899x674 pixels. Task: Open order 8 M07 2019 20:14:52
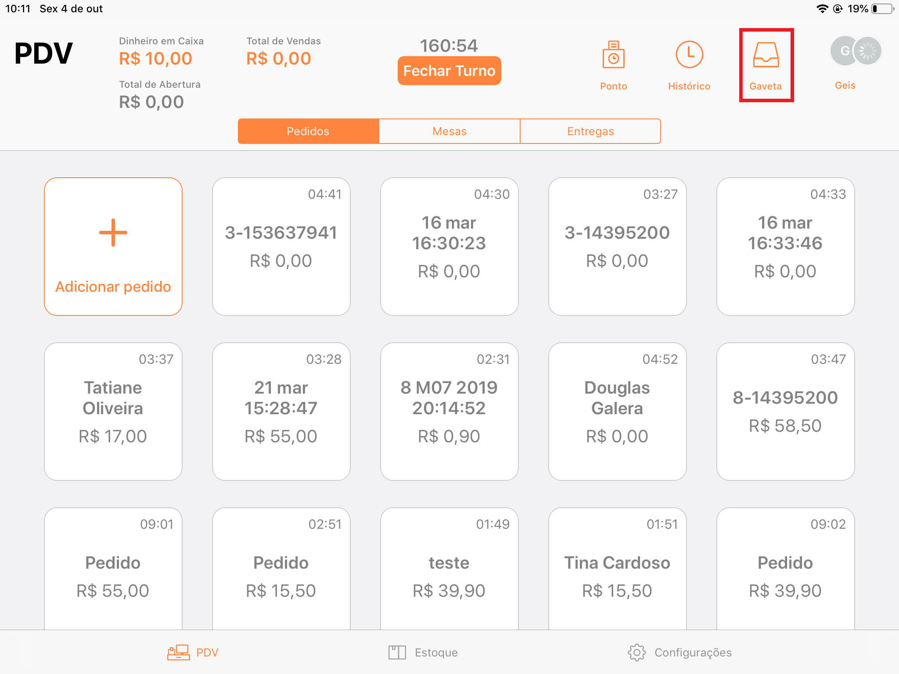pos(449,412)
